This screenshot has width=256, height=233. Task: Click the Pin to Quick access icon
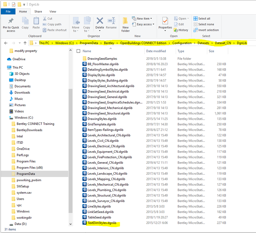coord(11,21)
